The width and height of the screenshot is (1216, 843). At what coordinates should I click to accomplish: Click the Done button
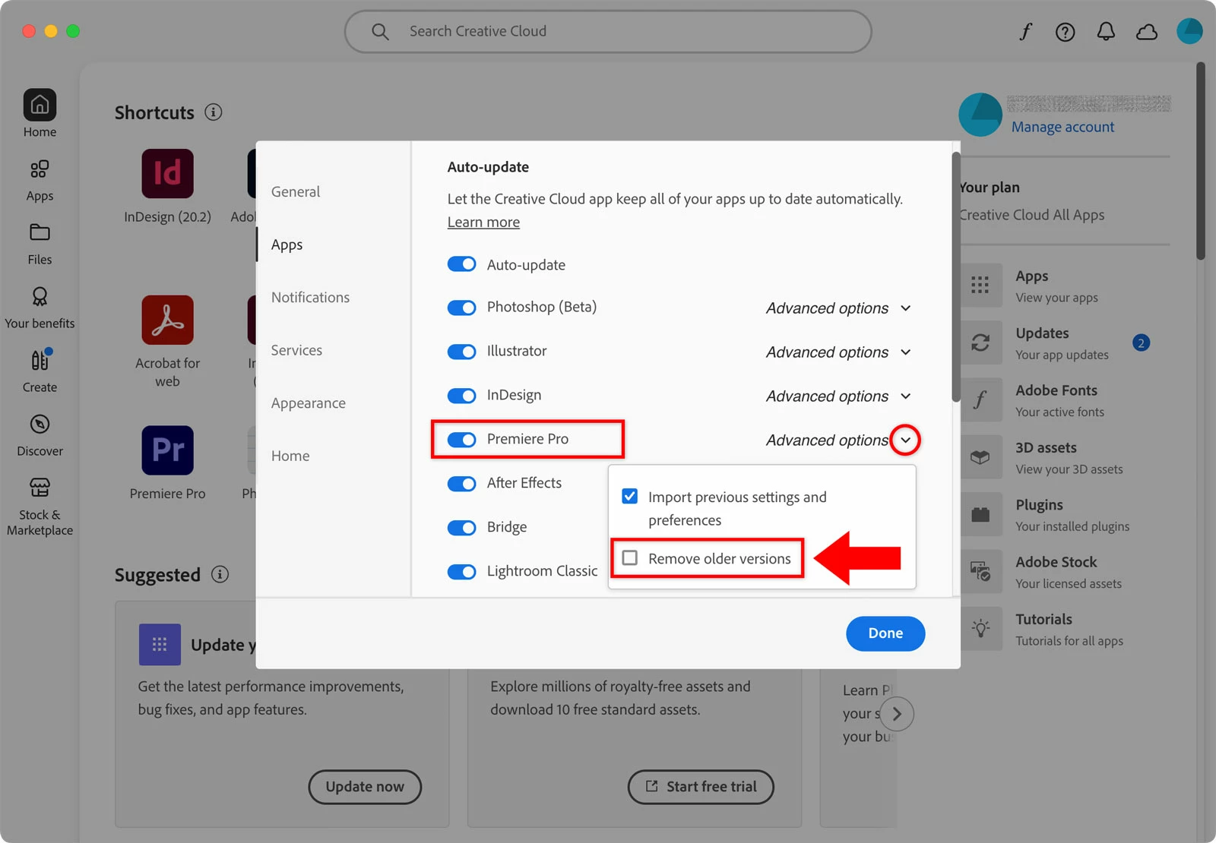coord(885,633)
